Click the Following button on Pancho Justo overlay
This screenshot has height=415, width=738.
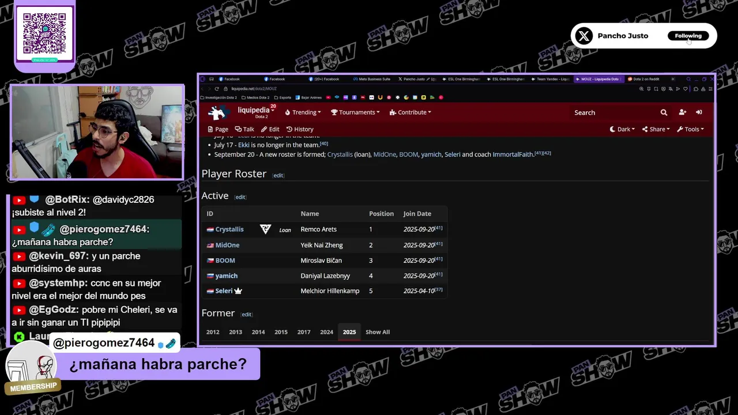688,36
